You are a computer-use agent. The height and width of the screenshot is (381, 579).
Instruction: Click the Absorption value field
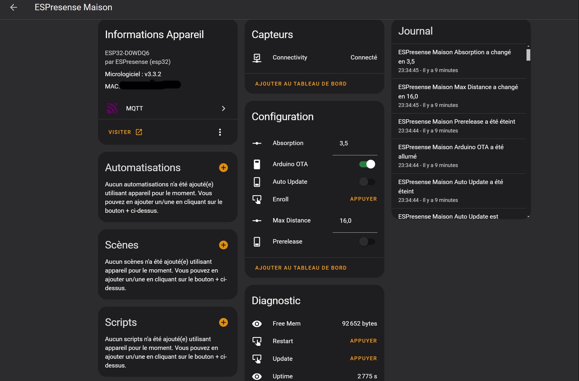click(355, 144)
